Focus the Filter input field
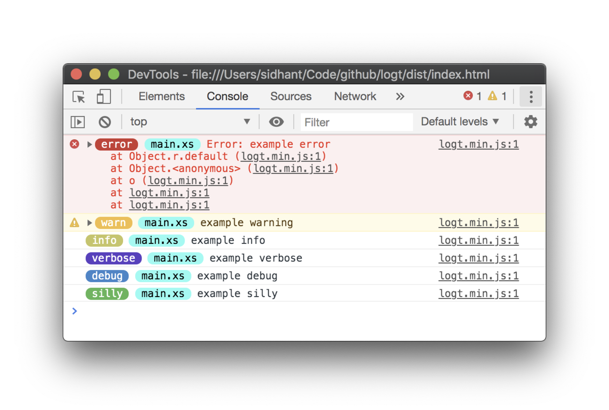Viewport: 609px width, 410px height. click(357, 122)
